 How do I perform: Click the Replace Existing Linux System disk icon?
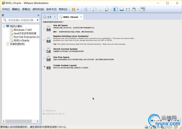[x=49, y=40]
